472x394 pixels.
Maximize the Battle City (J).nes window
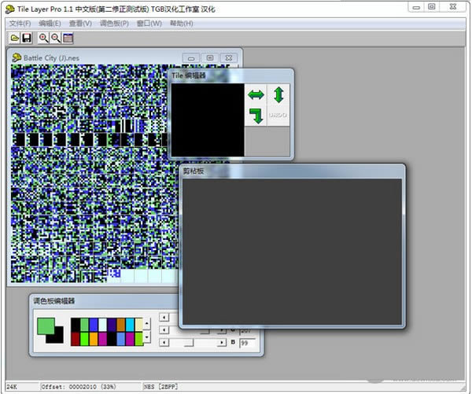tap(210, 57)
